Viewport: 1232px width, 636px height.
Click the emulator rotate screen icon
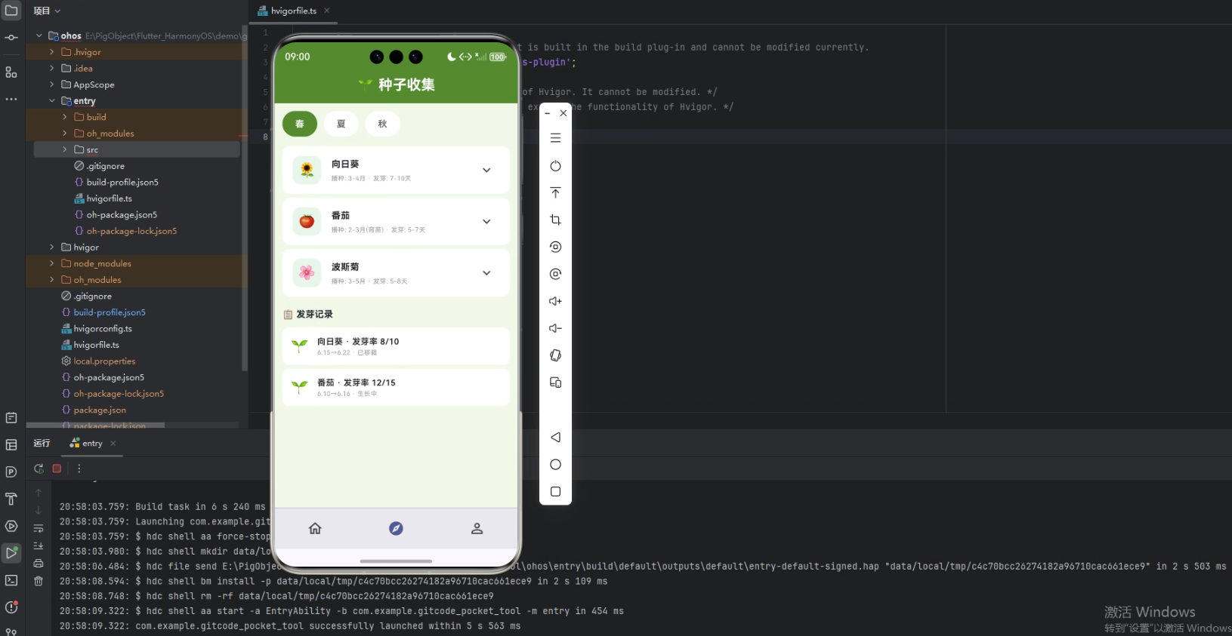tap(555, 247)
